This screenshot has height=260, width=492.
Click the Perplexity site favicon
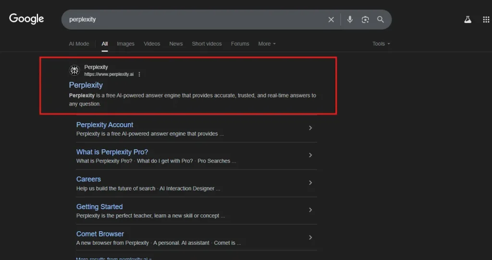(x=74, y=70)
